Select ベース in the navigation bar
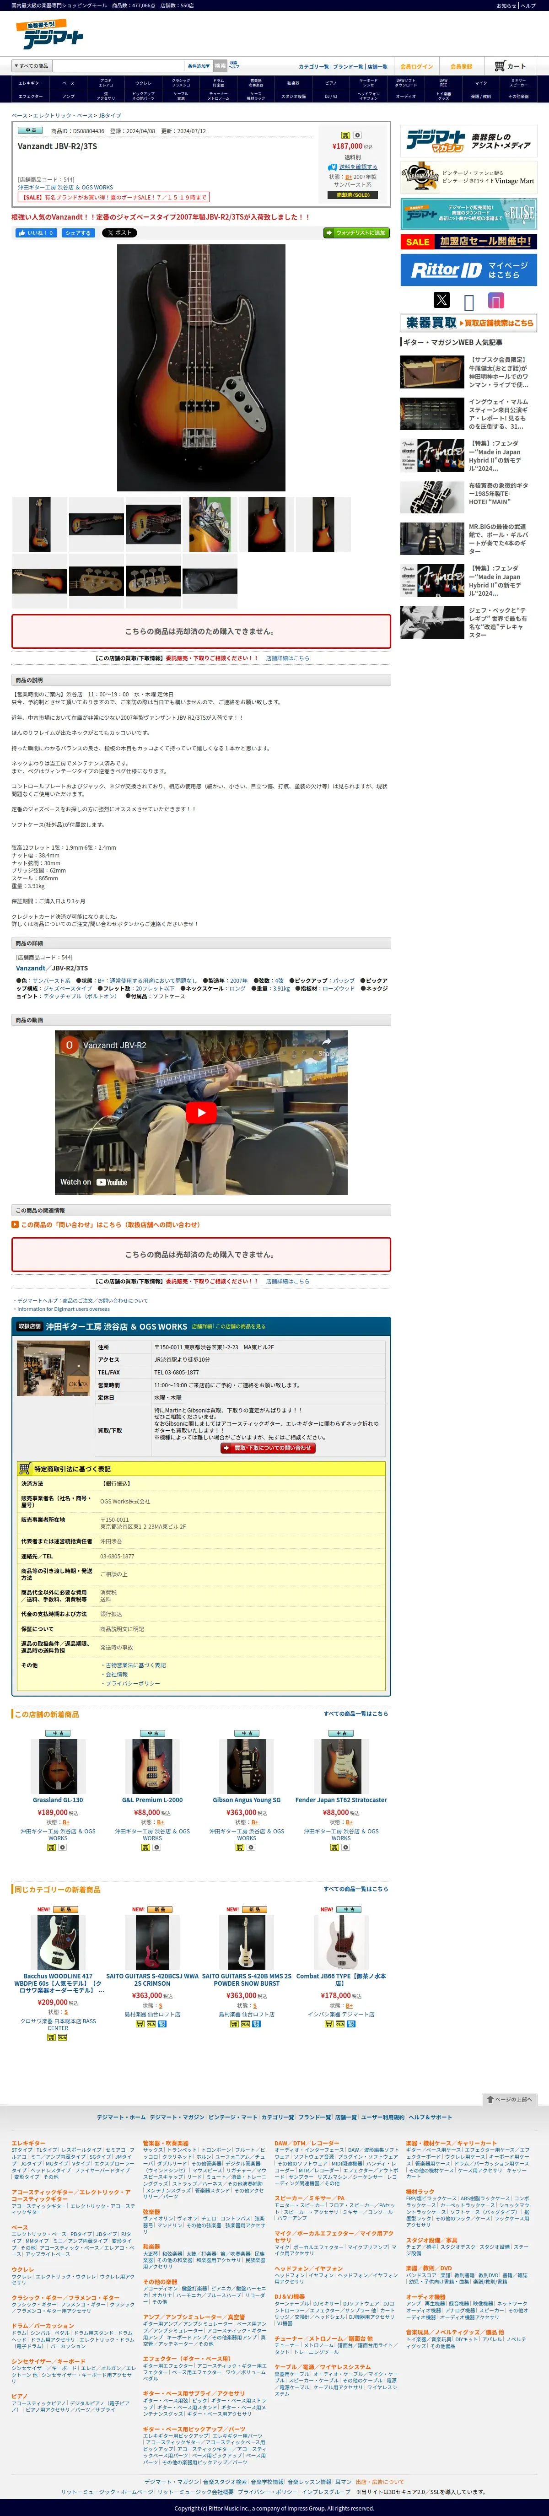 point(68,83)
